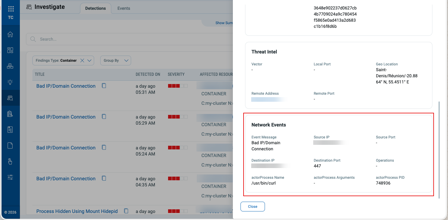Open the Bad IP/Domain Connection detected 04:35 AM
The height and width of the screenshot is (220, 448).
click(66, 179)
